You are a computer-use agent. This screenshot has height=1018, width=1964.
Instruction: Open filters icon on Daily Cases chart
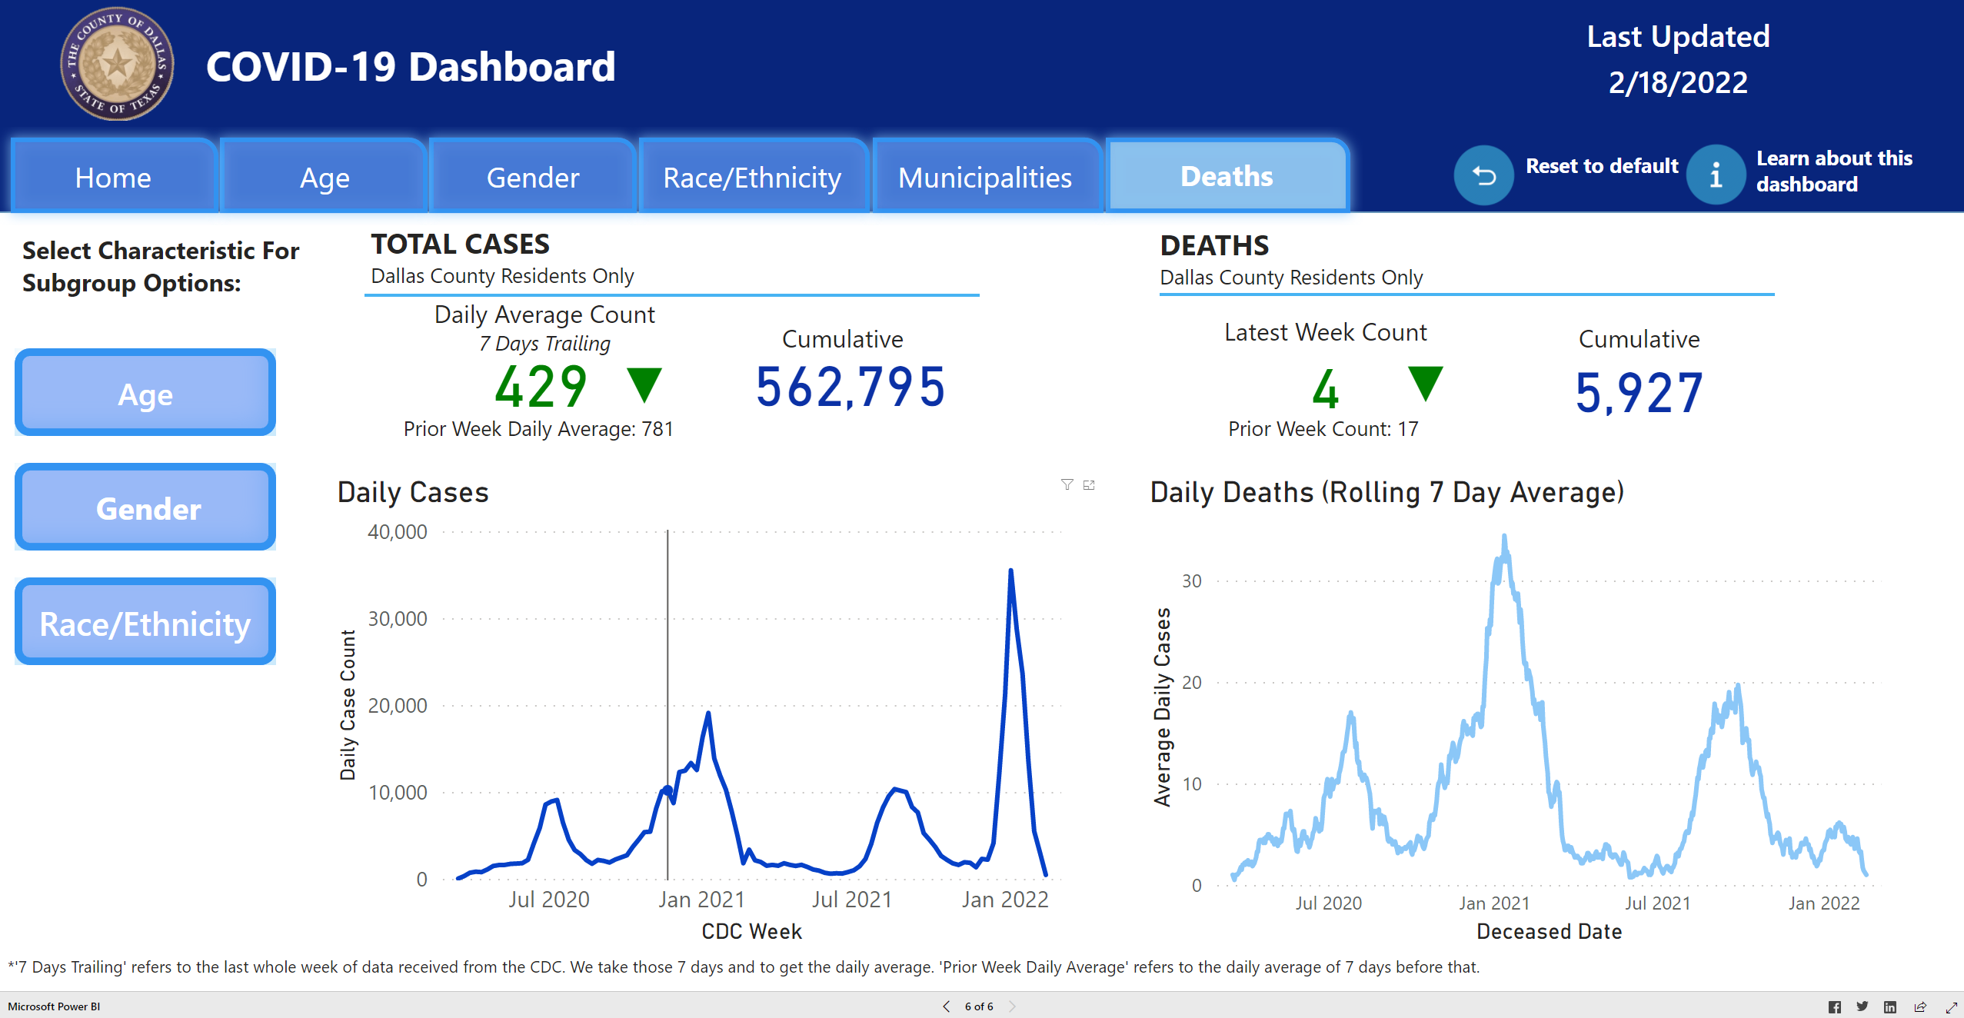pos(1067,484)
